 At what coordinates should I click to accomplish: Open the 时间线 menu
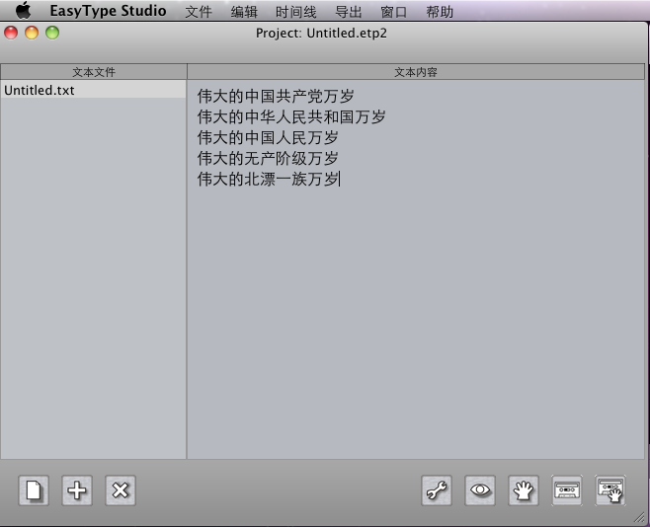296,12
